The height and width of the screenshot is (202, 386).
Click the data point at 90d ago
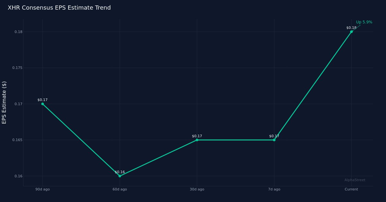click(x=42, y=104)
